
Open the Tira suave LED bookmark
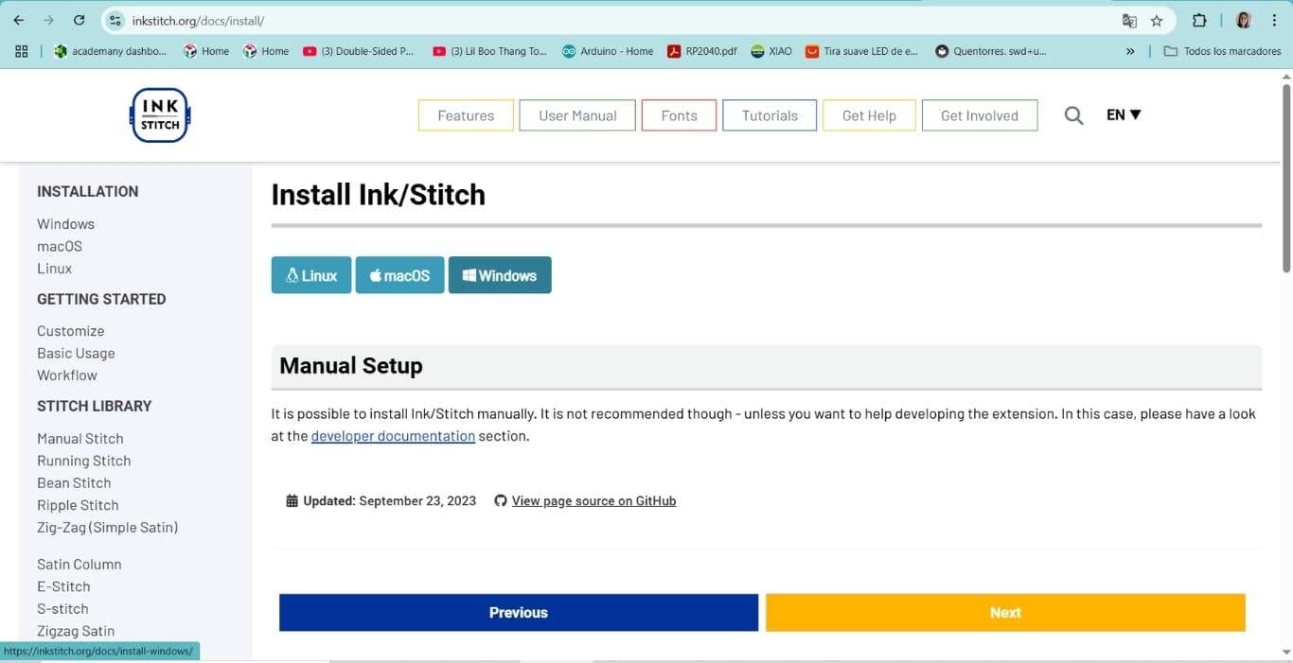click(862, 51)
